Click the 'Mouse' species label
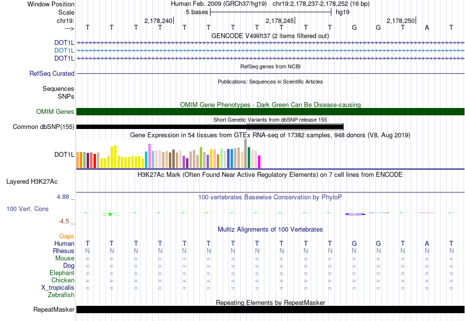This screenshot has height=321, width=465. pos(65,258)
